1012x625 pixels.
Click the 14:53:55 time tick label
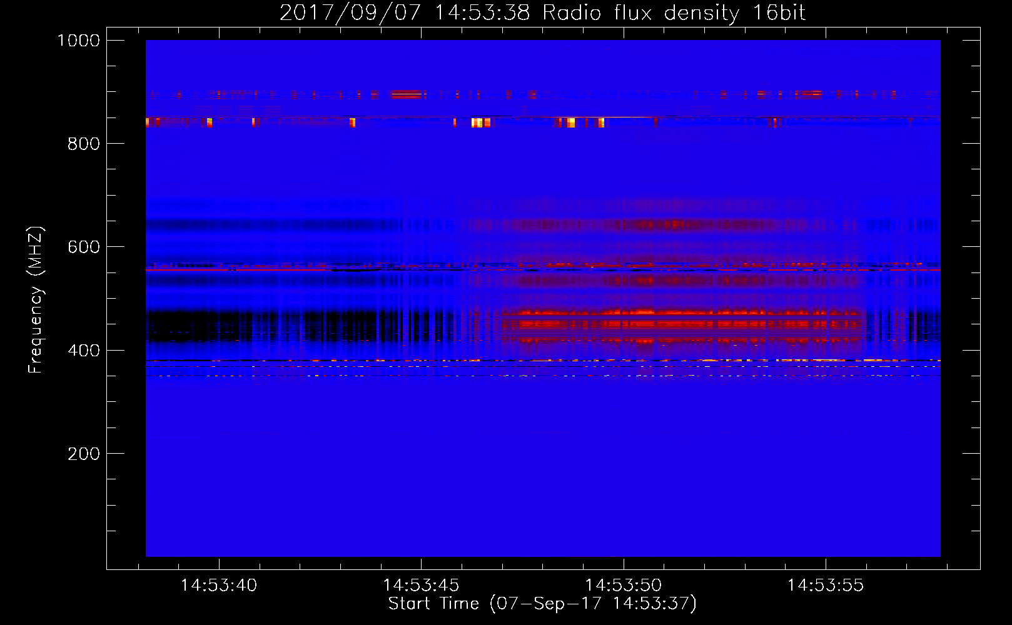coord(826,586)
